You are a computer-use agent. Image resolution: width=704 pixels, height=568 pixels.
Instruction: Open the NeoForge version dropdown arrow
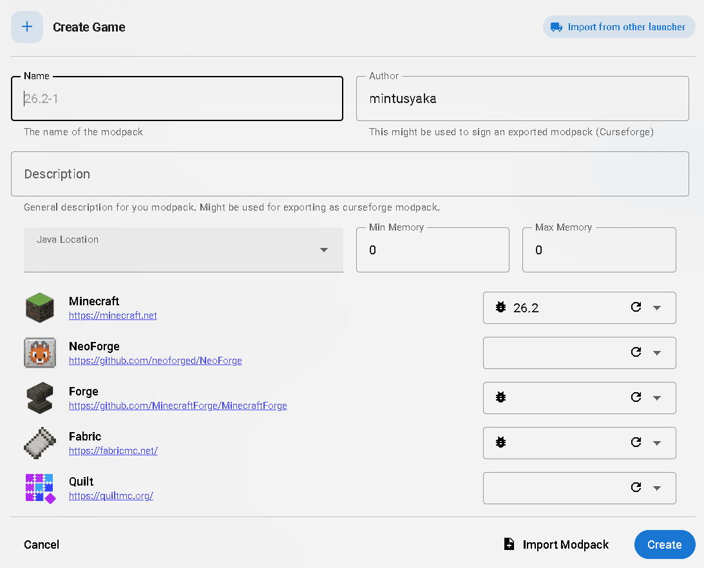[x=657, y=353]
